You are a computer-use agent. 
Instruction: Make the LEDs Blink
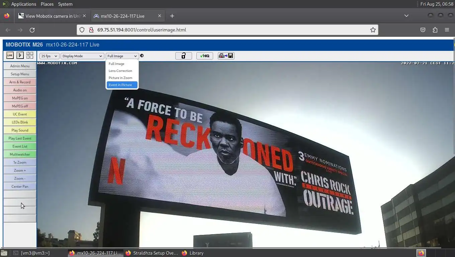[20, 122]
